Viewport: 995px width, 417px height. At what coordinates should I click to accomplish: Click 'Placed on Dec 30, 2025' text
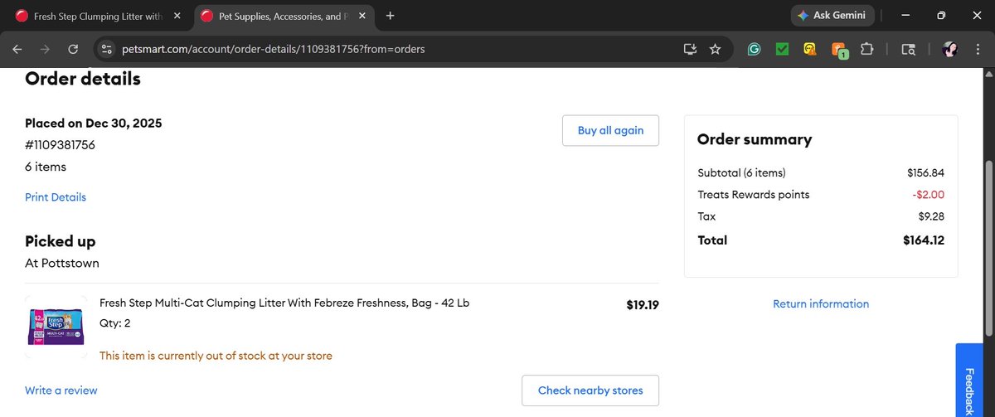click(94, 124)
